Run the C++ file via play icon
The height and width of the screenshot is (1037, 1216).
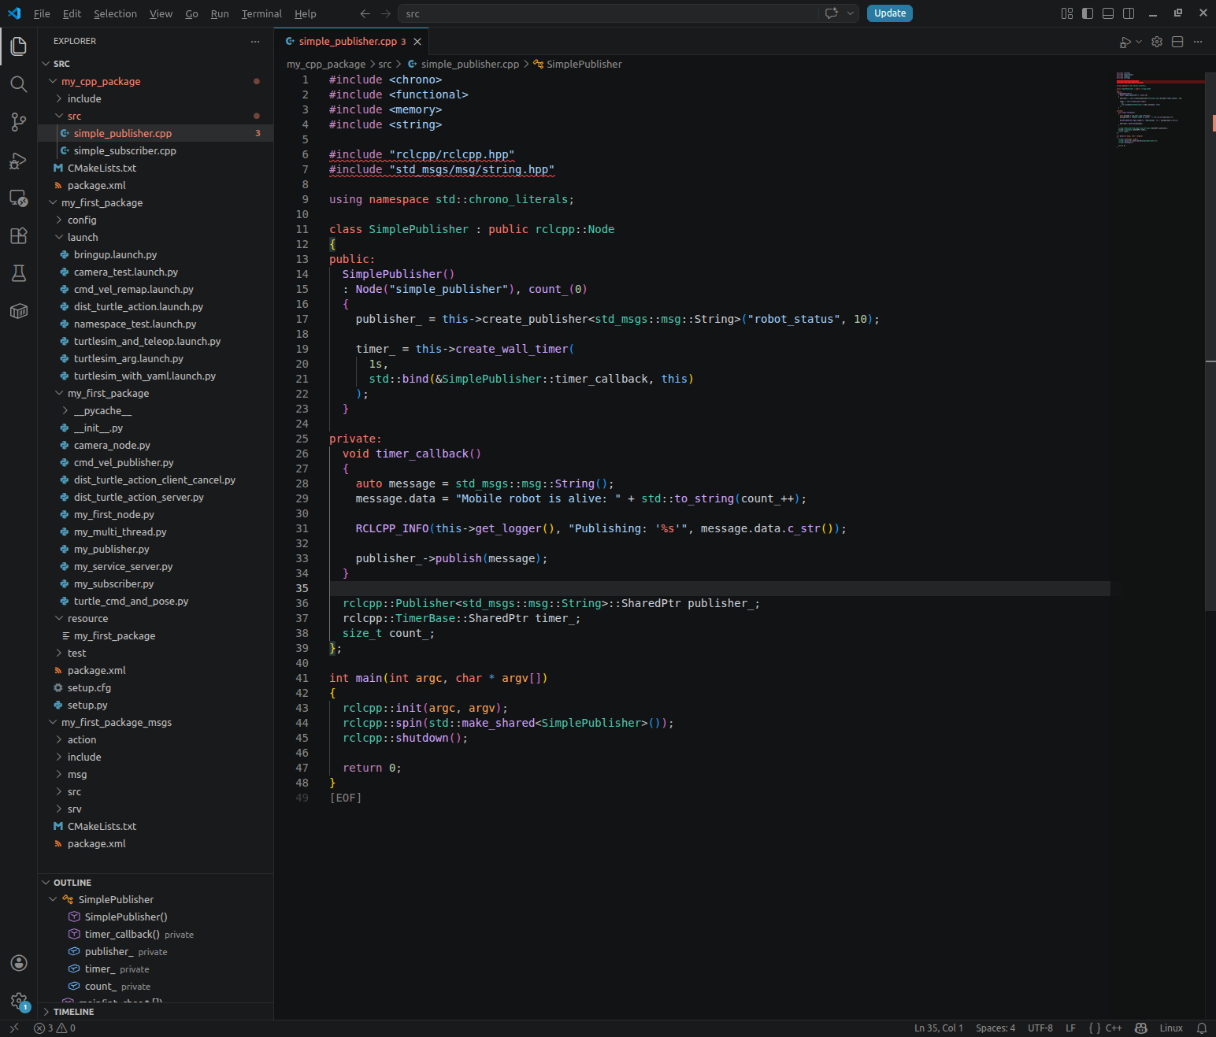tap(1125, 42)
